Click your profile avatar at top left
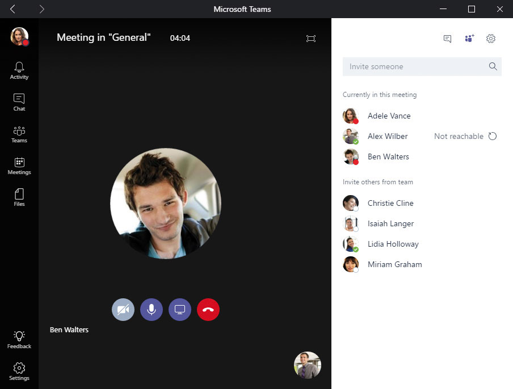Viewport: 513px width, 389px height. coord(19,36)
